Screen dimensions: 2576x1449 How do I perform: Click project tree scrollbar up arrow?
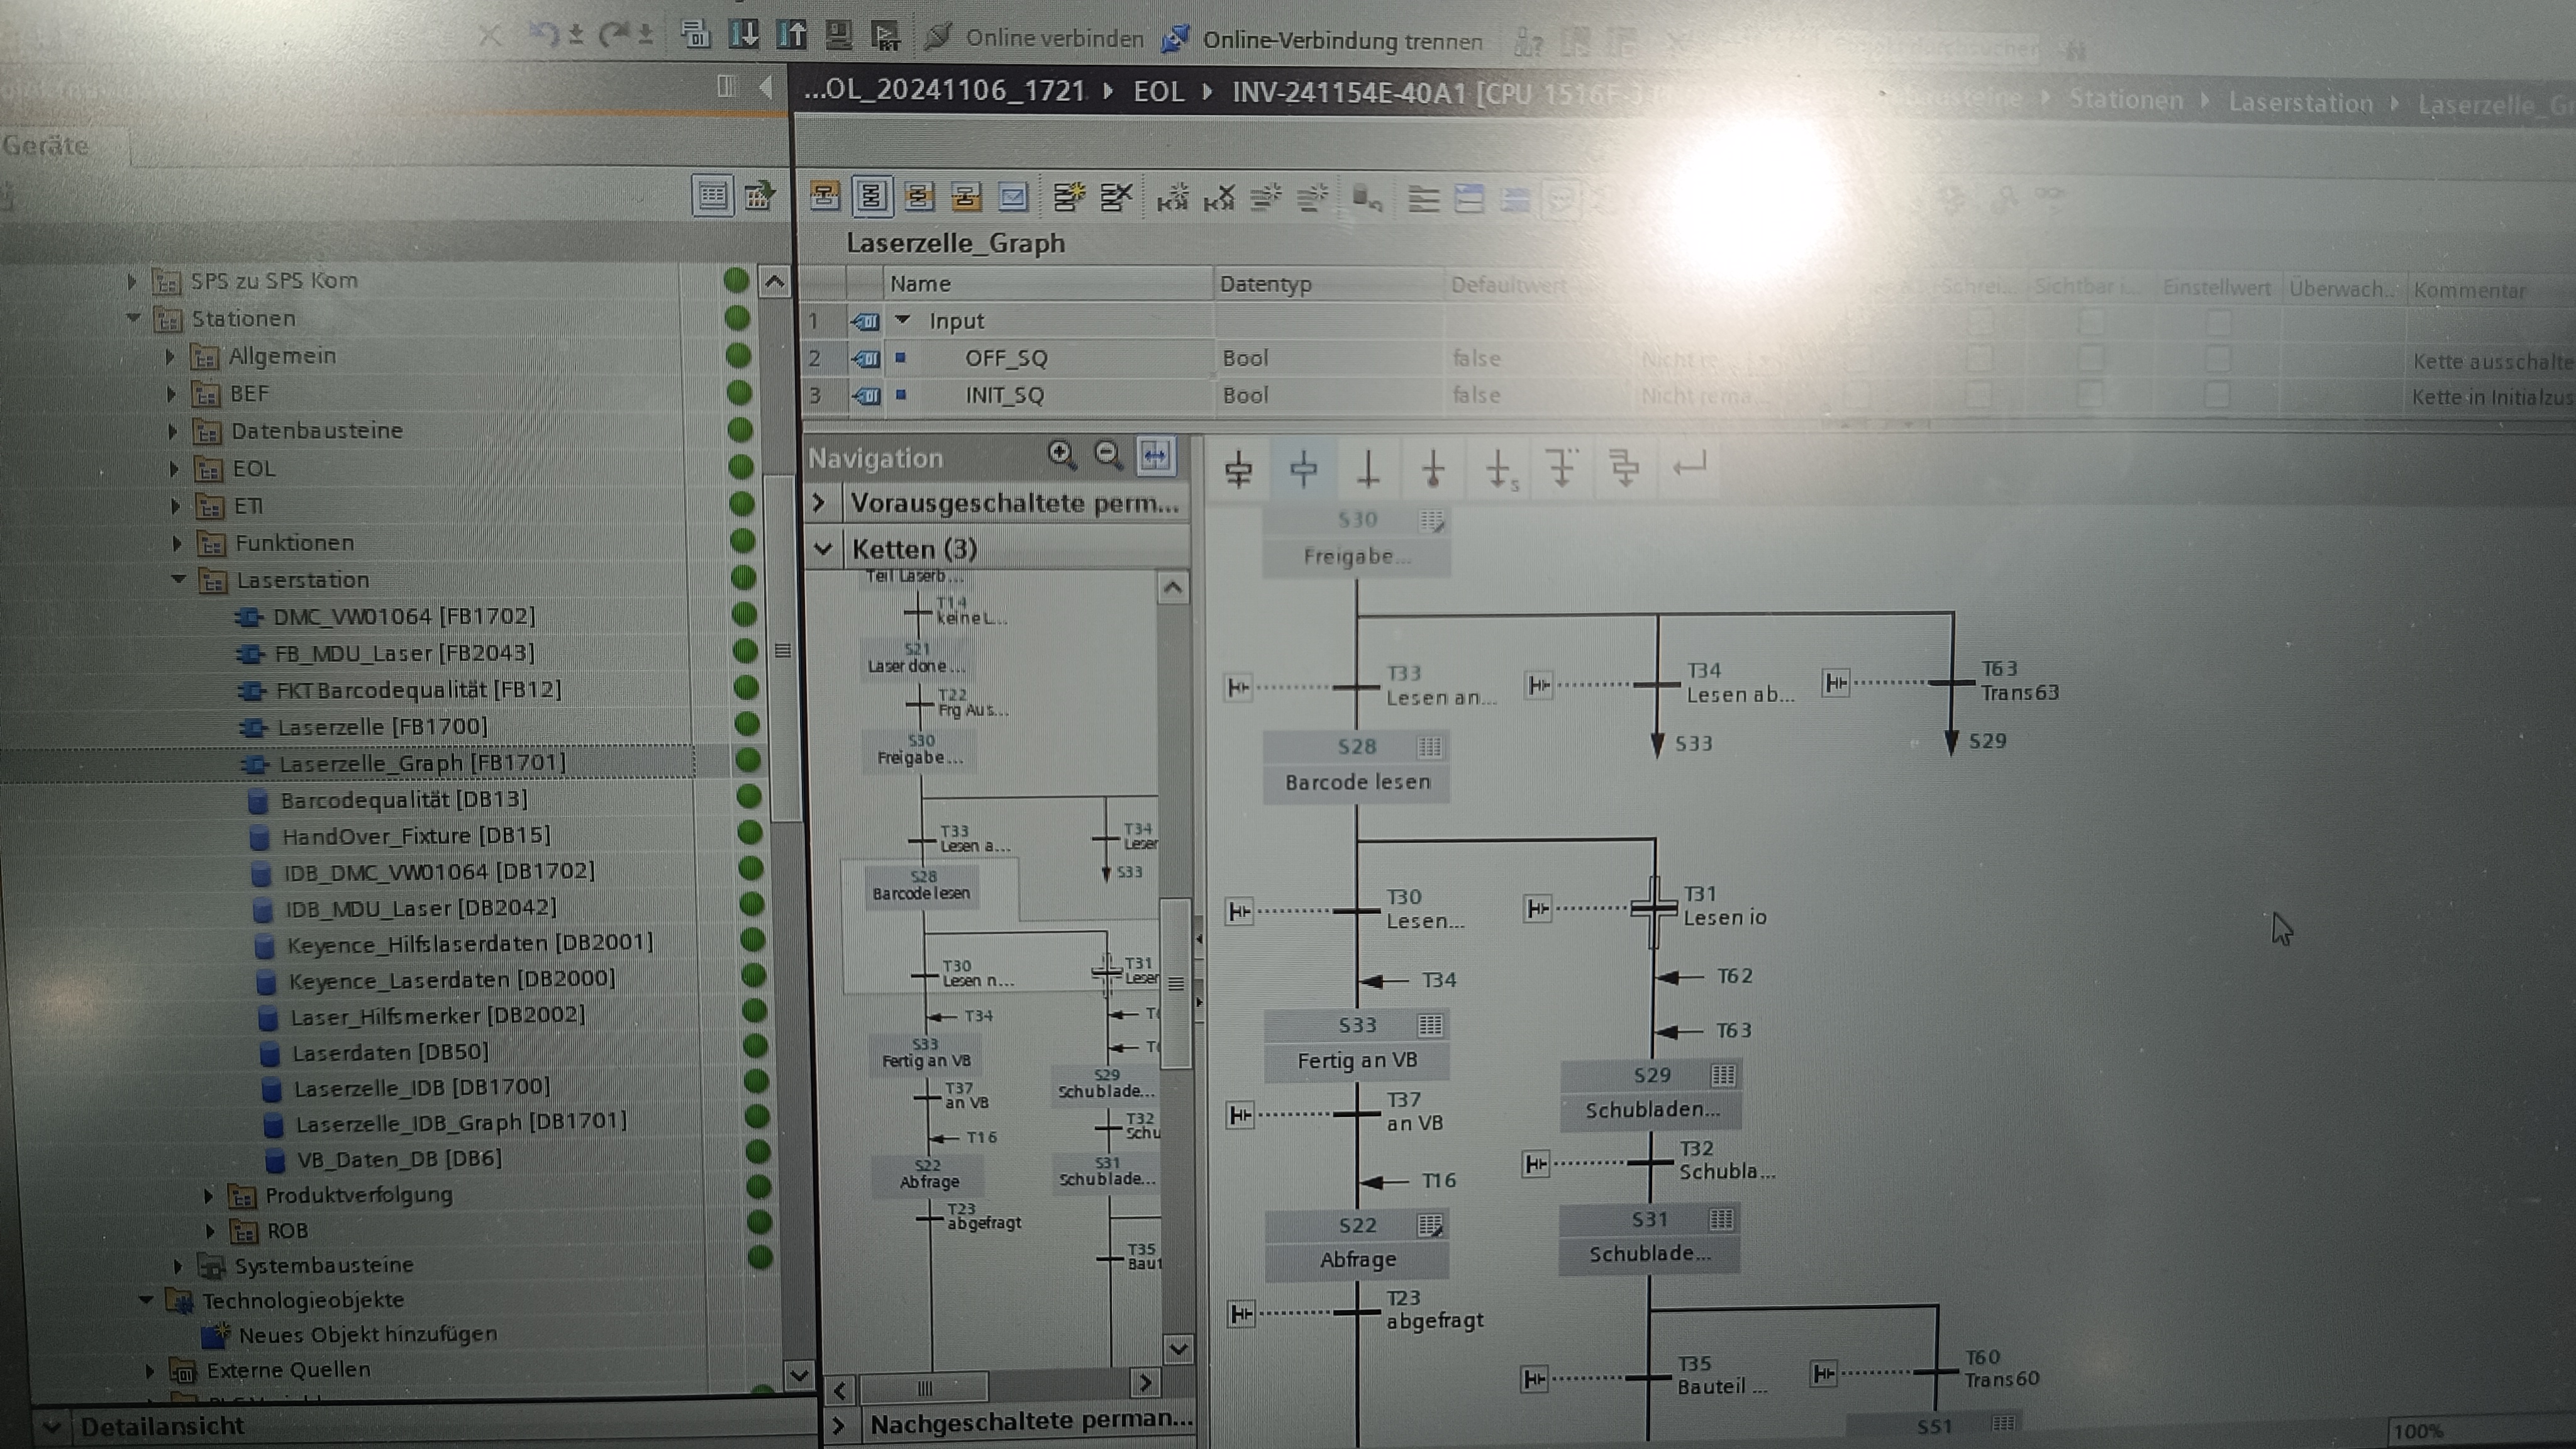(774, 281)
